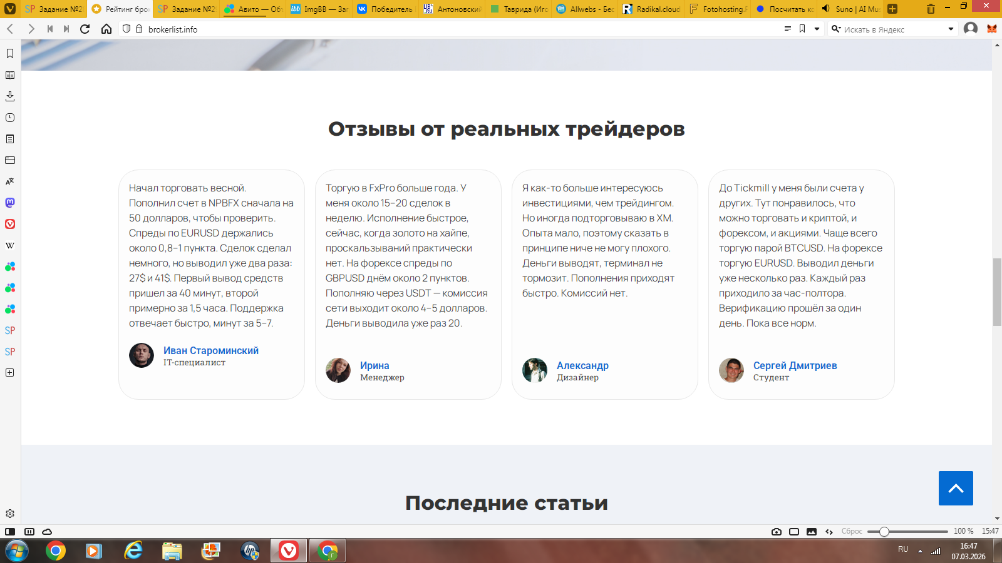
Task: Open Сергей Дмитриев reviewer link
Action: (x=795, y=365)
